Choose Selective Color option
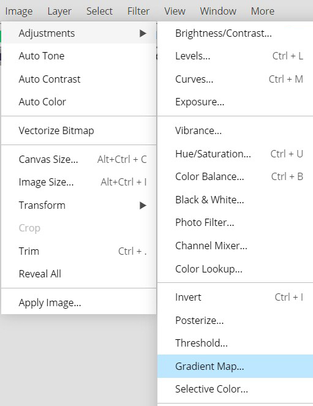 coord(235,389)
